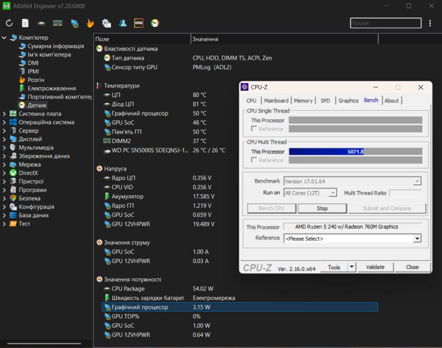
Task: Open the Report page icon
Action: click(x=25, y=23)
